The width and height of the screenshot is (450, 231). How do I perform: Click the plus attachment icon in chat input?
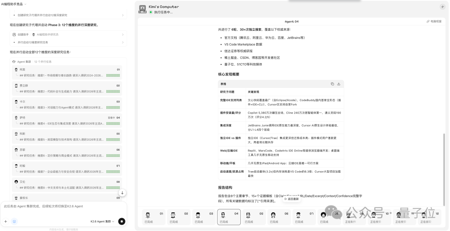click(x=6, y=221)
